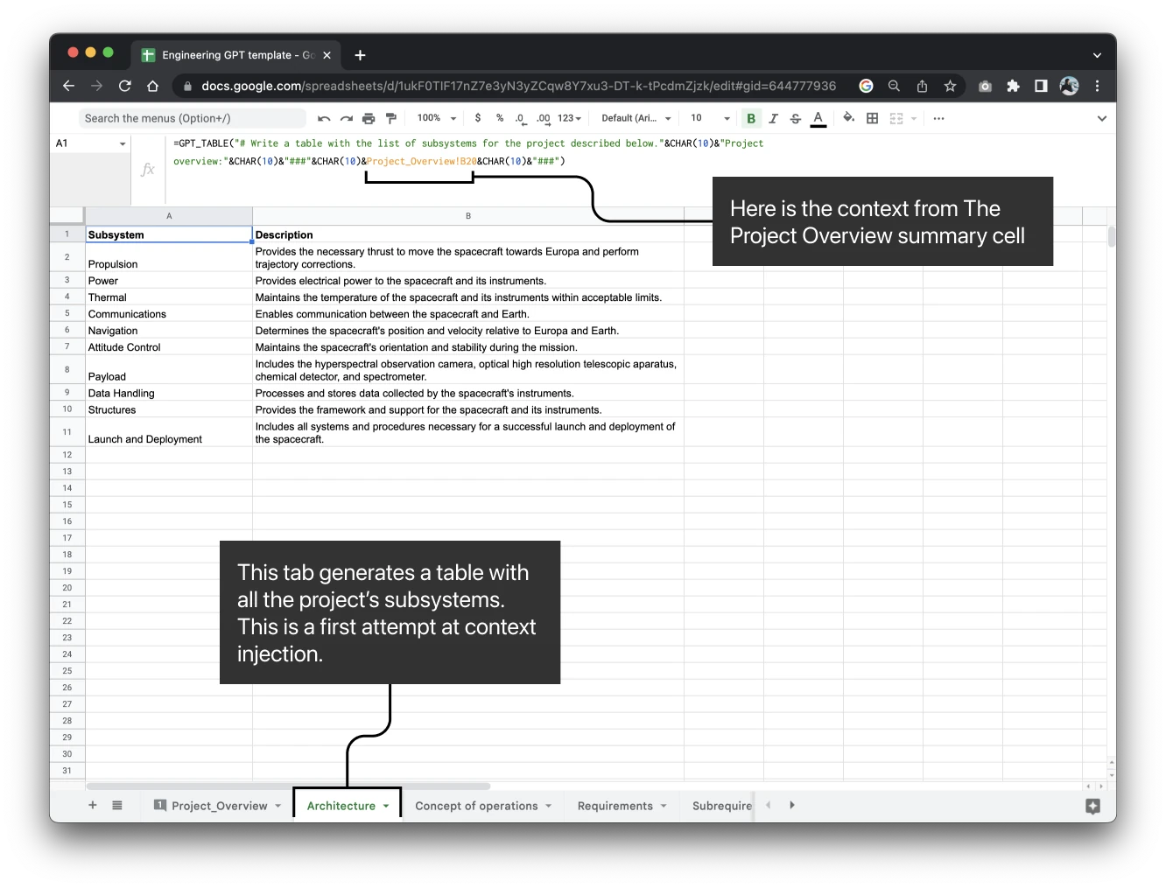Click the Print icon
Screen dimensions: 1166x888
click(369, 119)
